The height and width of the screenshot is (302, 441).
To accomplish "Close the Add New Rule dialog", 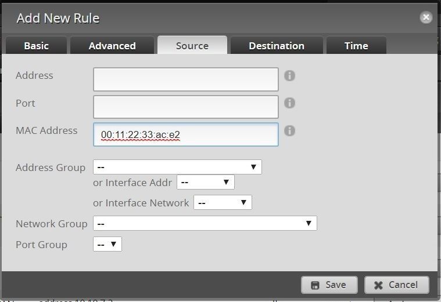I will (426, 17).
